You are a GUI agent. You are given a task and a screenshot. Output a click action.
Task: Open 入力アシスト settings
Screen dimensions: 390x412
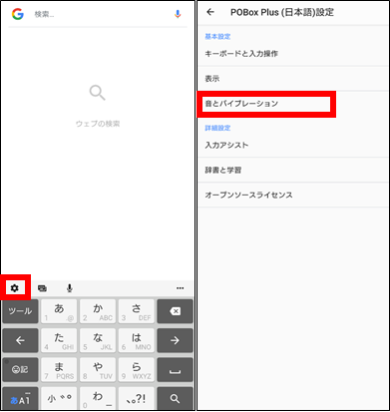click(x=293, y=145)
